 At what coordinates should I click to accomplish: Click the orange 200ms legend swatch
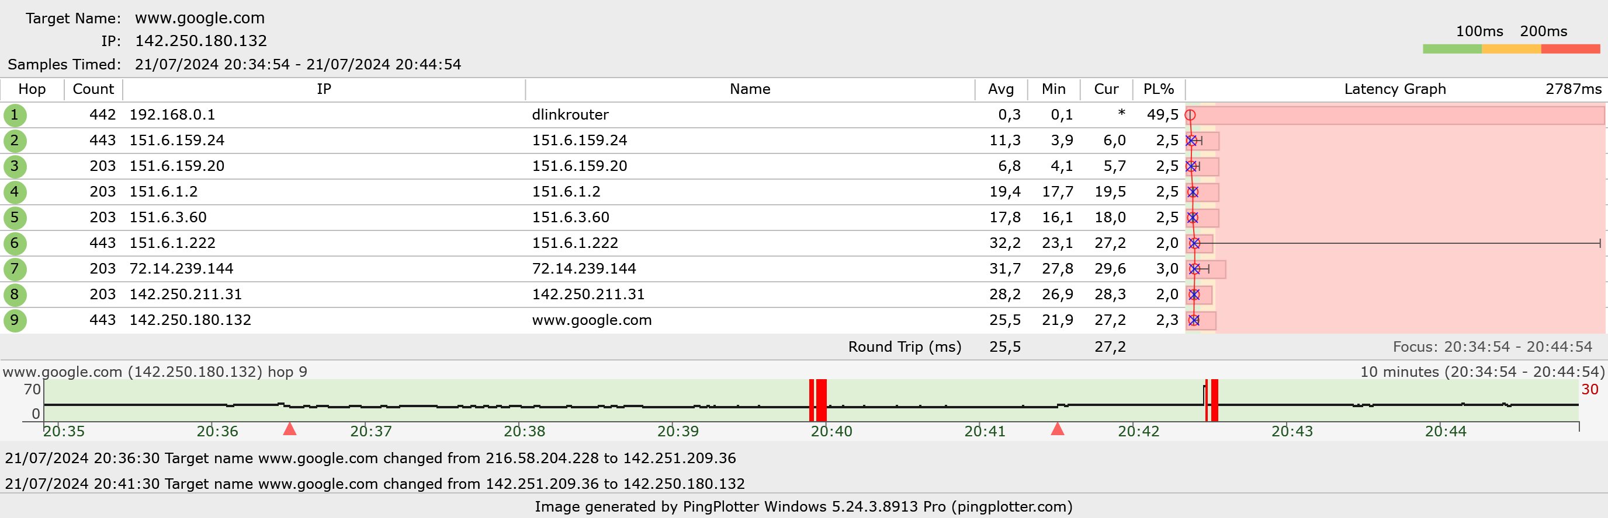point(1511,48)
